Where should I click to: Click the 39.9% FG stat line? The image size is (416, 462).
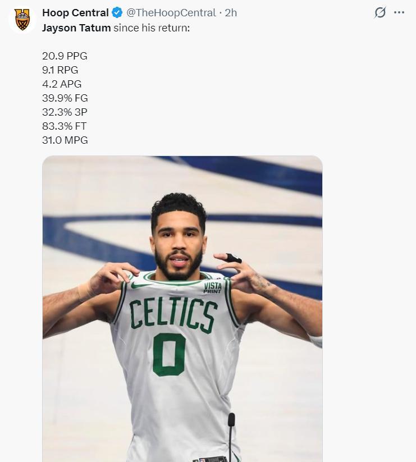point(65,98)
